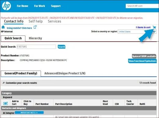Viewport: 159px width, 118px height.
Task: Open the mobile version icon
Action: tap(35, 27)
